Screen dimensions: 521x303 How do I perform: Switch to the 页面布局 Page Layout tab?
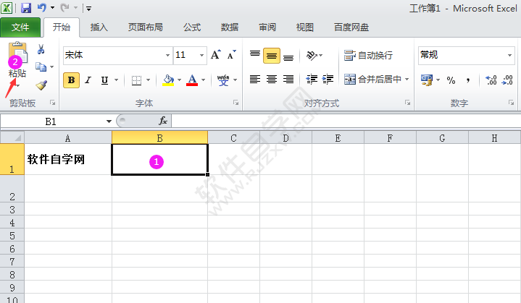coord(146,27)
